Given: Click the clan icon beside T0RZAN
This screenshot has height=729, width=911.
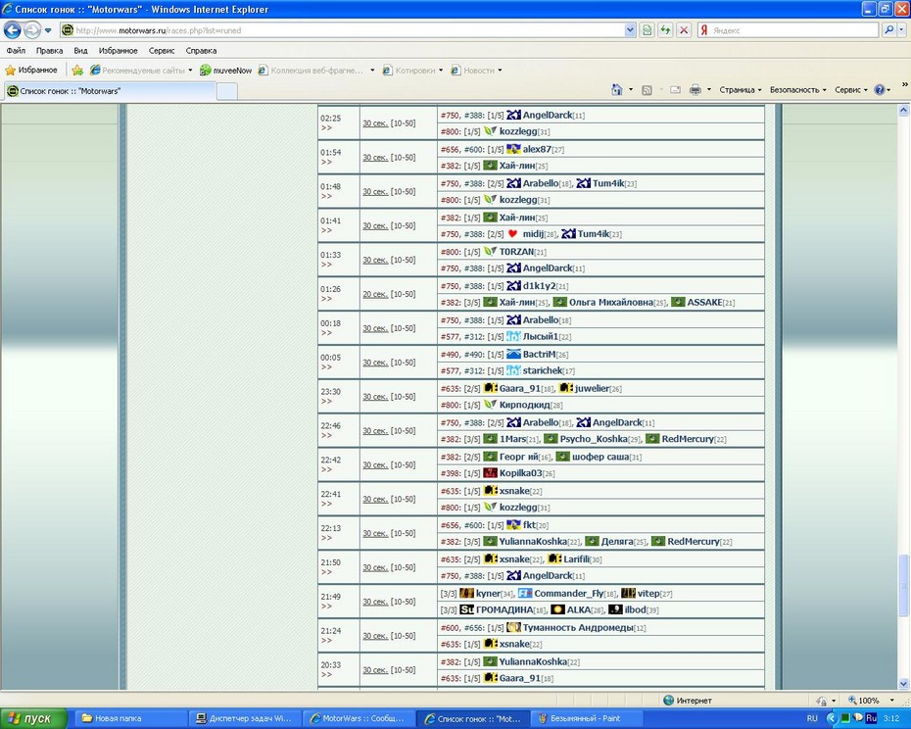Looking at the screenshot, I should click(491, 252).
